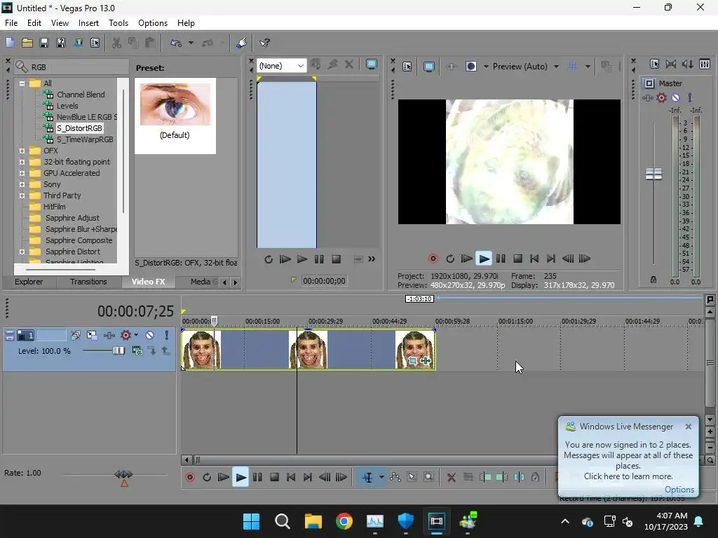Toggle the preview Overlays grid icon
The width and height of the screenshot is (718, 538).
point(572,67)
